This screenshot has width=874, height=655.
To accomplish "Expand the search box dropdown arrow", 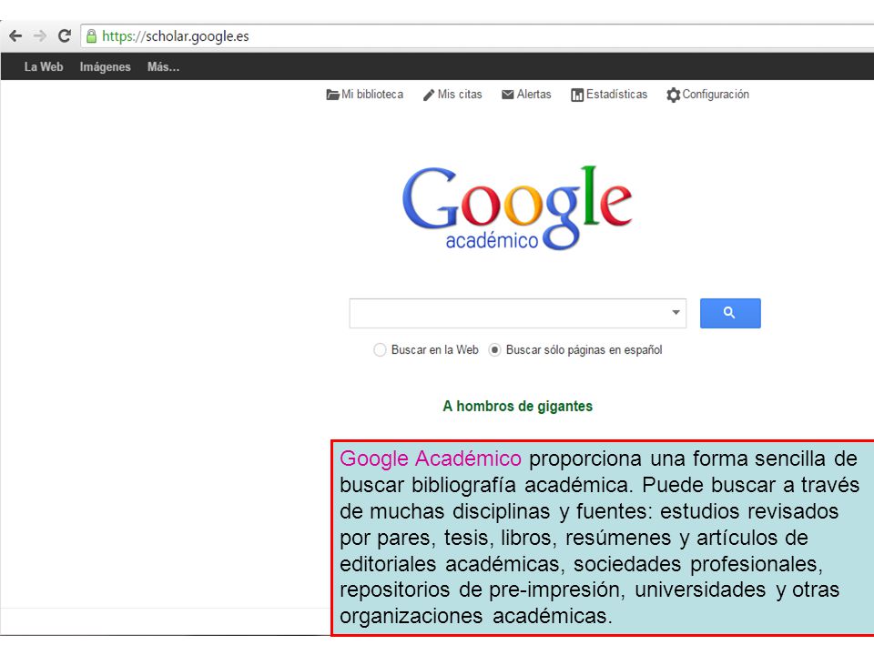I will pyautogui.click(x=676, y=312).
